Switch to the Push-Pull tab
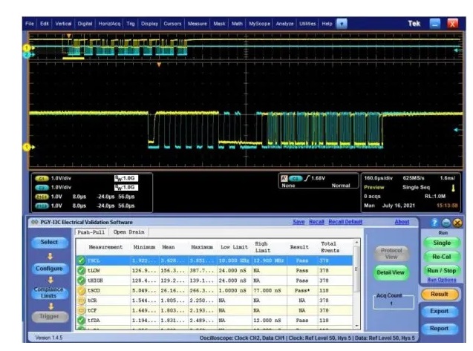Screen dimensions: 473x351 [x=91, y=232]
